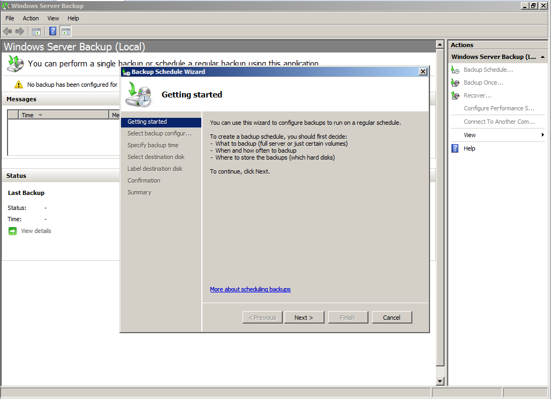Screen dimensions: 551x399
Task: Click the Time column header in Messages
Action: (x=64, y=115)
